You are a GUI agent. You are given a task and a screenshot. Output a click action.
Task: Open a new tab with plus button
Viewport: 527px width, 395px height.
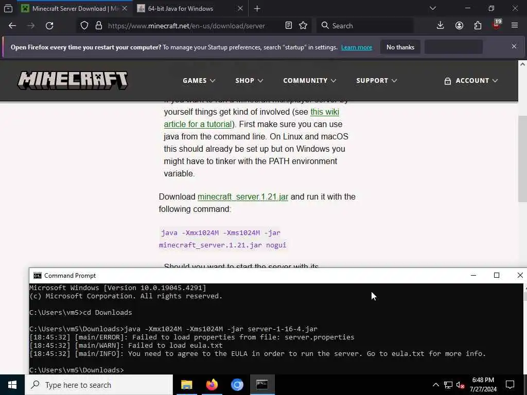(x=257, y=9)
